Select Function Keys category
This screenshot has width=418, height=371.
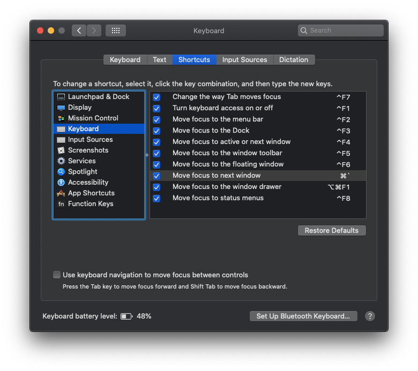point(99,204)
